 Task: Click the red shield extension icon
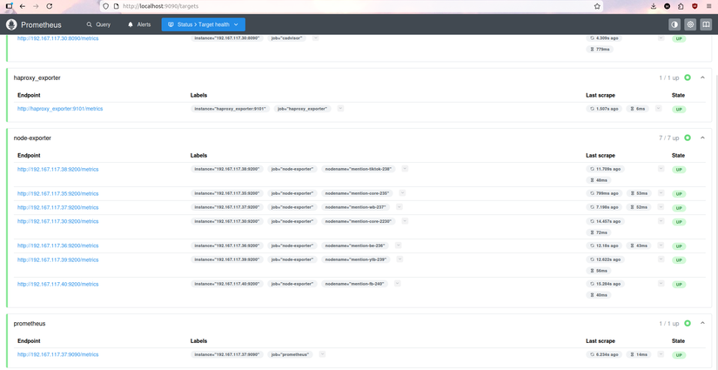click(695, 6)
